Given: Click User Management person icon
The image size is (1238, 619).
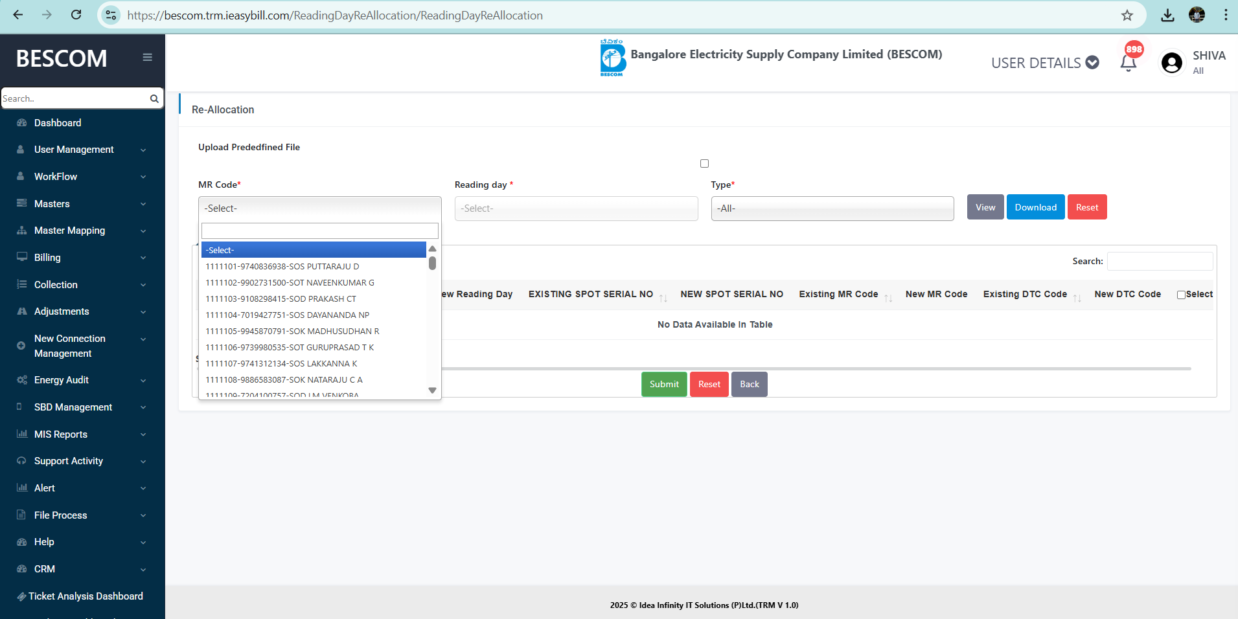Looking at the screenshot, I should tap(21, 149).
